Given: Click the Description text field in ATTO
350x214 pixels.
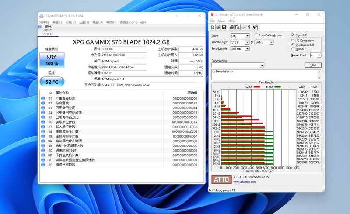Looking at the screenshot, I should pos(264,75).
